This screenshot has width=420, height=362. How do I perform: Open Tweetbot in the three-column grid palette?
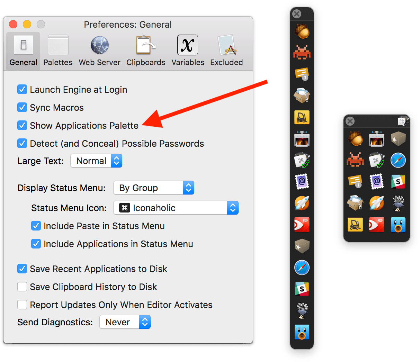click(x=398, y=225)
